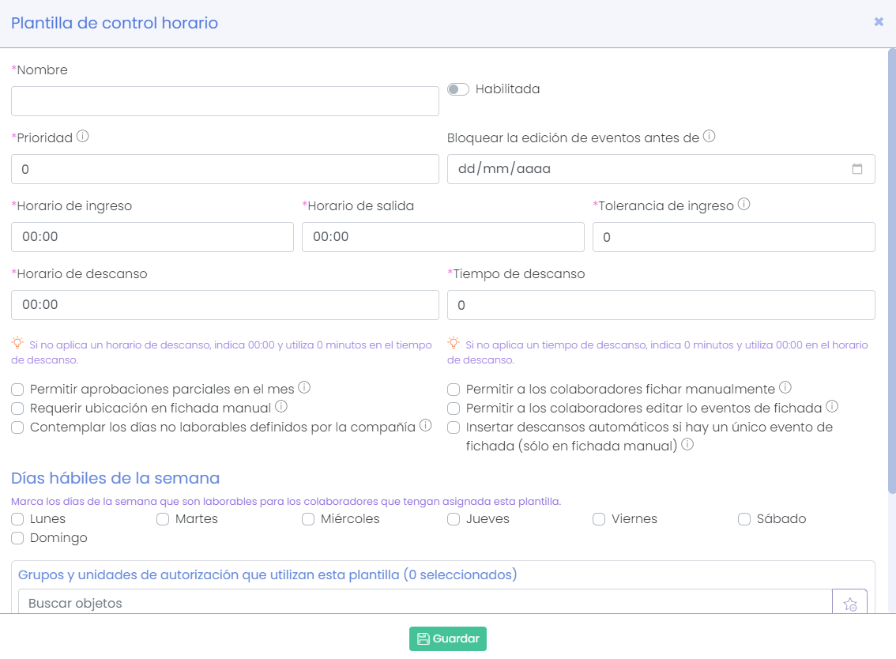The height and width of the screenshot is (659, 896).
Task: Click the star icon next to Buscar objetos
Action: [x=849, y=604]
